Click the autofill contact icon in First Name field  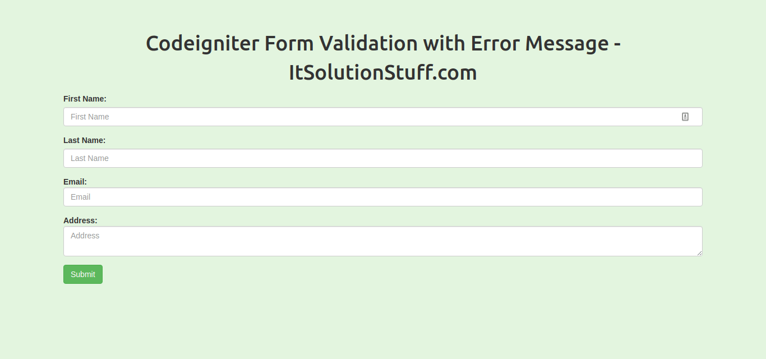coord(685,117)
